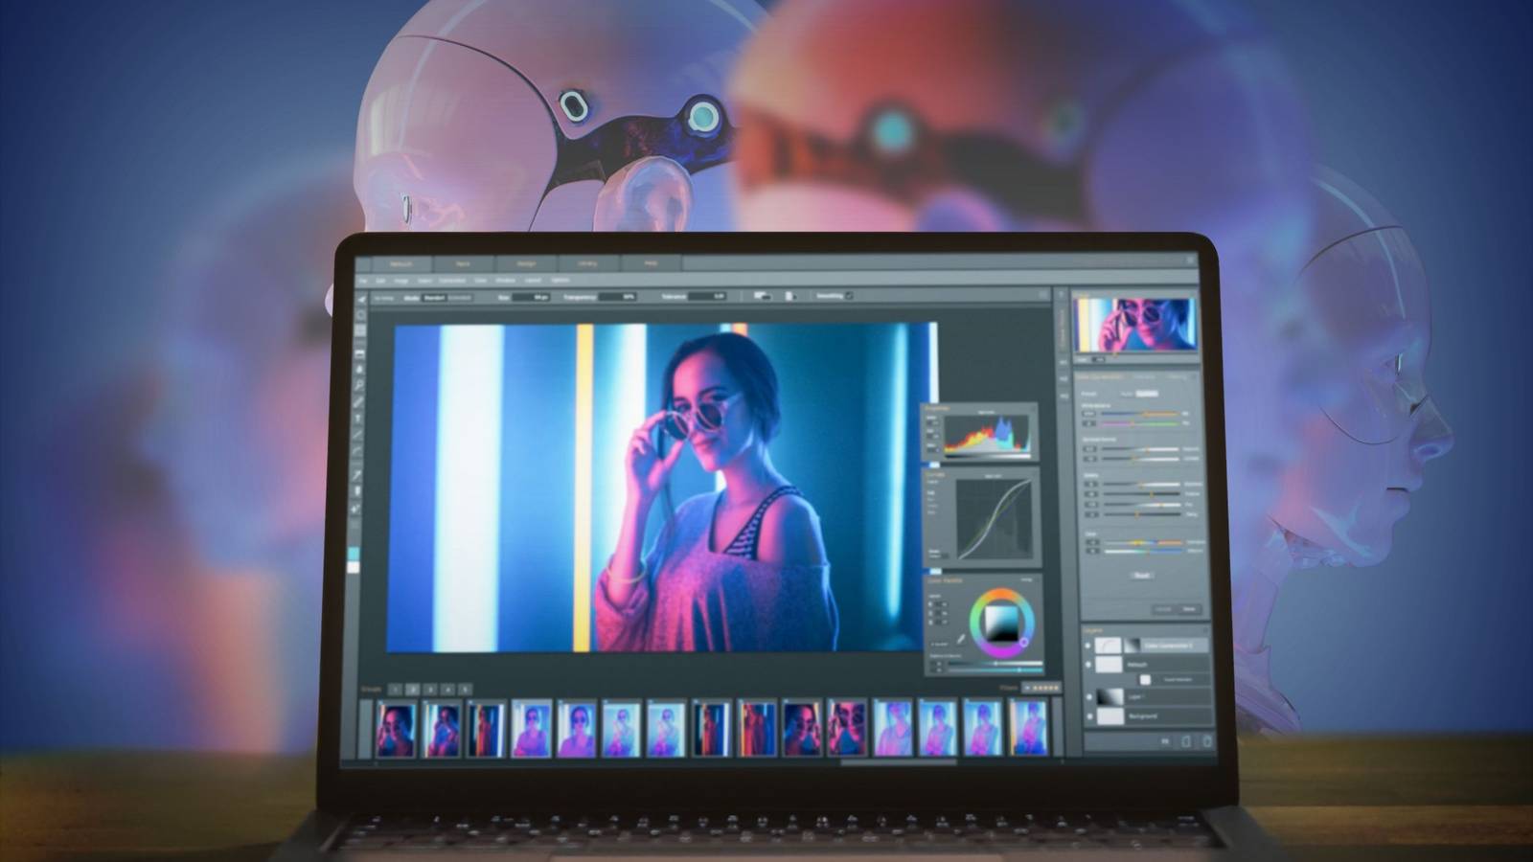Adjust the first White Balance slider
Viewport: 1533px width, 862px height.
(1140, 414)
